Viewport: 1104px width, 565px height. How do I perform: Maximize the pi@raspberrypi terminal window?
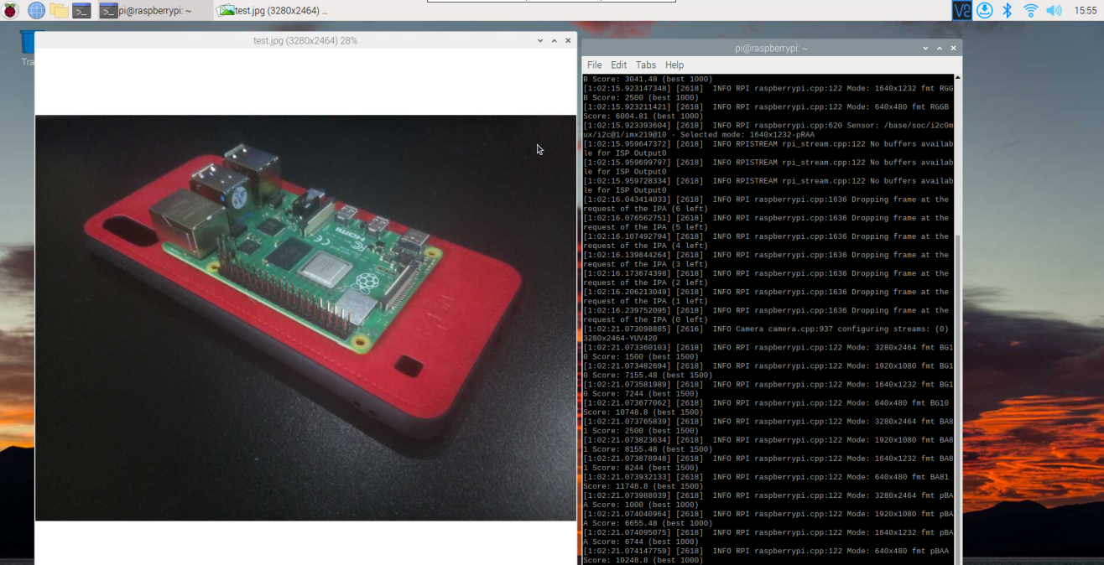(x=940, y=48)
